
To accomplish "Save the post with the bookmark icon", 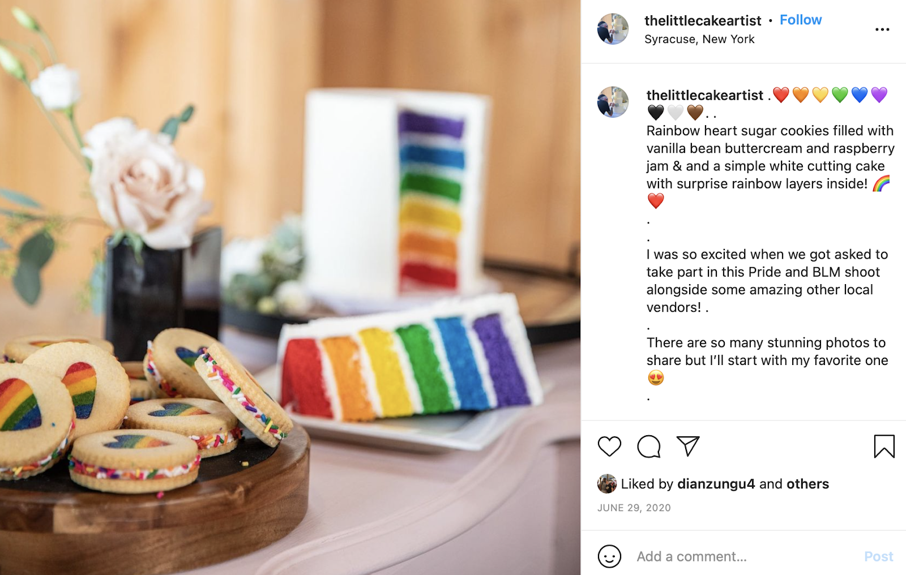I will (x=884, y=446).
